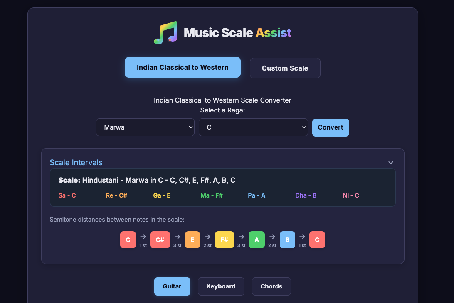Switch to the Custom Scale mode
Screen dimensions: 454x303
(x=285, y=68)
